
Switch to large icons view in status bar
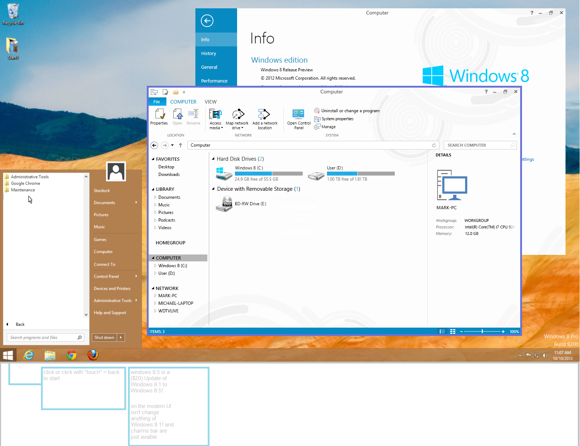453,331
